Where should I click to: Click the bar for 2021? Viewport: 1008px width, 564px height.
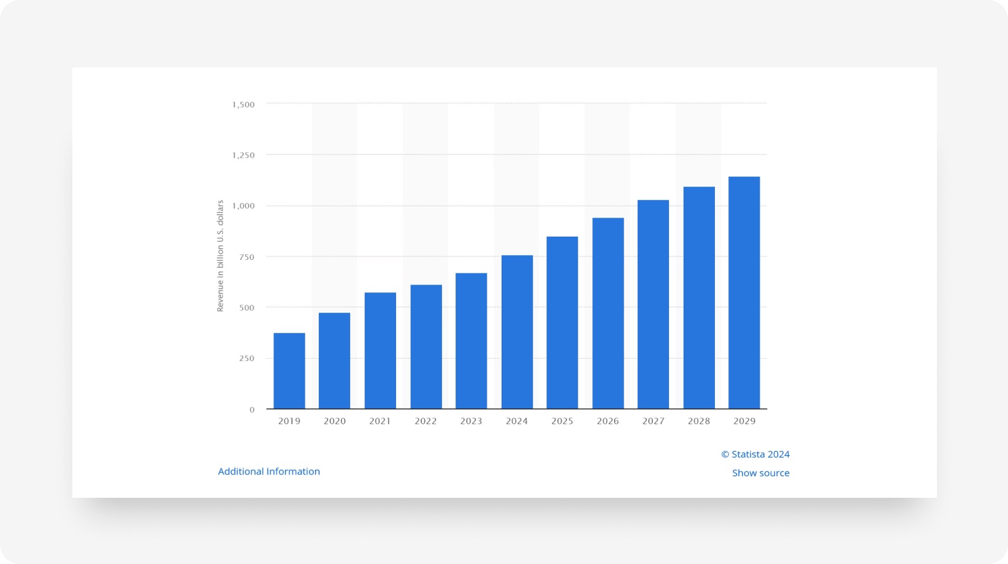coord(380,349)
